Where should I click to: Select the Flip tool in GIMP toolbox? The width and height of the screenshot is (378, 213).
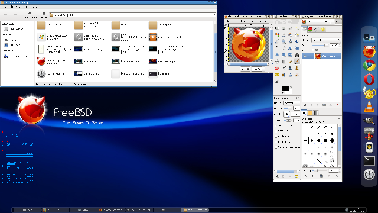(290, 55)
